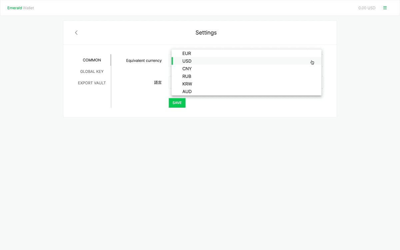Screen dimensions: 400x250
Task: Click the 語言 field label
Action: click(x=158, y=82)
